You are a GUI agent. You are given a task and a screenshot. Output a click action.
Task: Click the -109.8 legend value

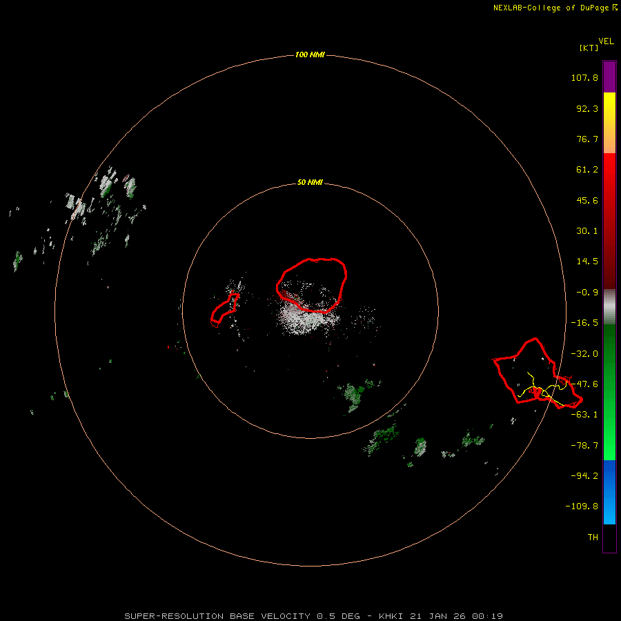[x=582, y=506]
